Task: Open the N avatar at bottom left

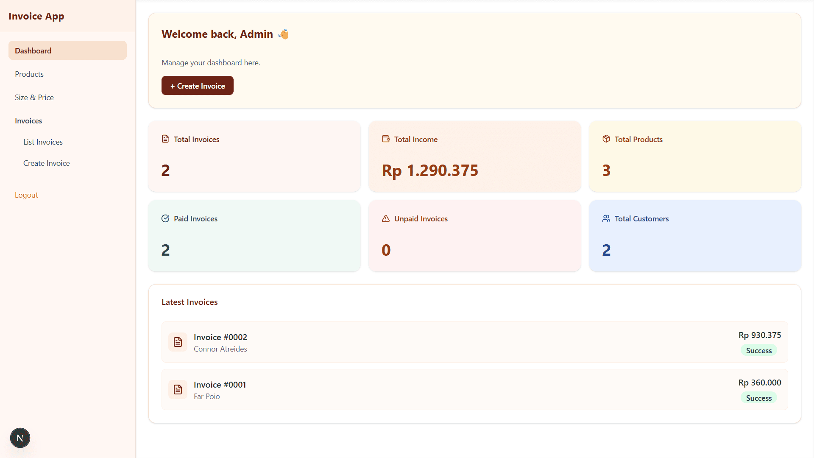Action: 20,438
